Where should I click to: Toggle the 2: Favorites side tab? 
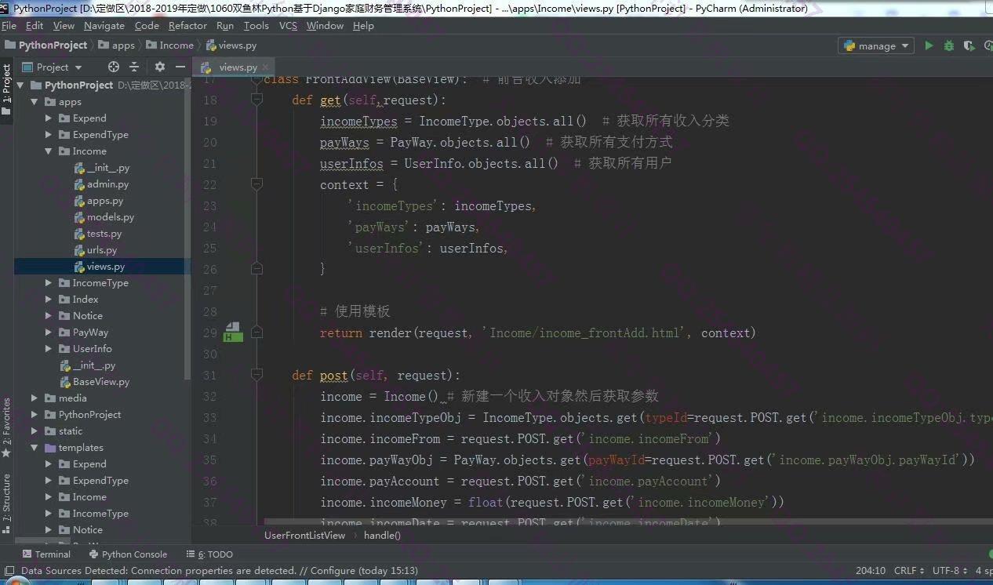click(x=6, y=427)
